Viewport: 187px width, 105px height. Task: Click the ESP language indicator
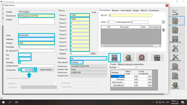(167, 102)
